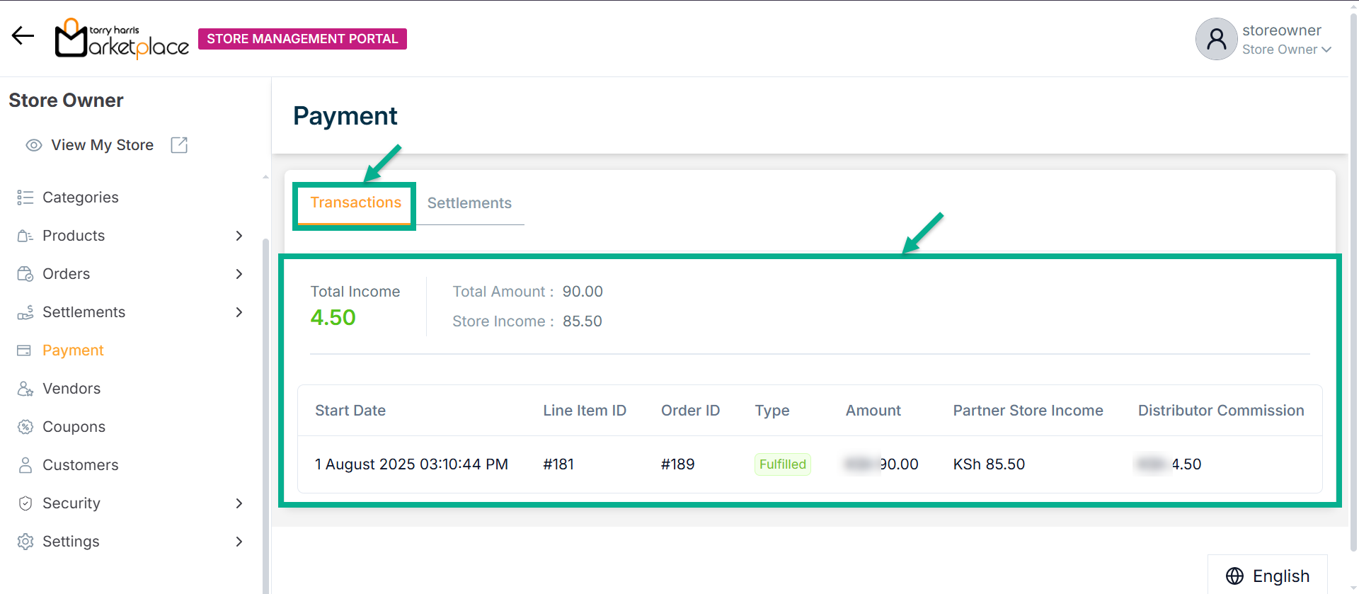Open the external link icon beside View My Store
Screen dimensions: 1359x594
tap(179, 145)
